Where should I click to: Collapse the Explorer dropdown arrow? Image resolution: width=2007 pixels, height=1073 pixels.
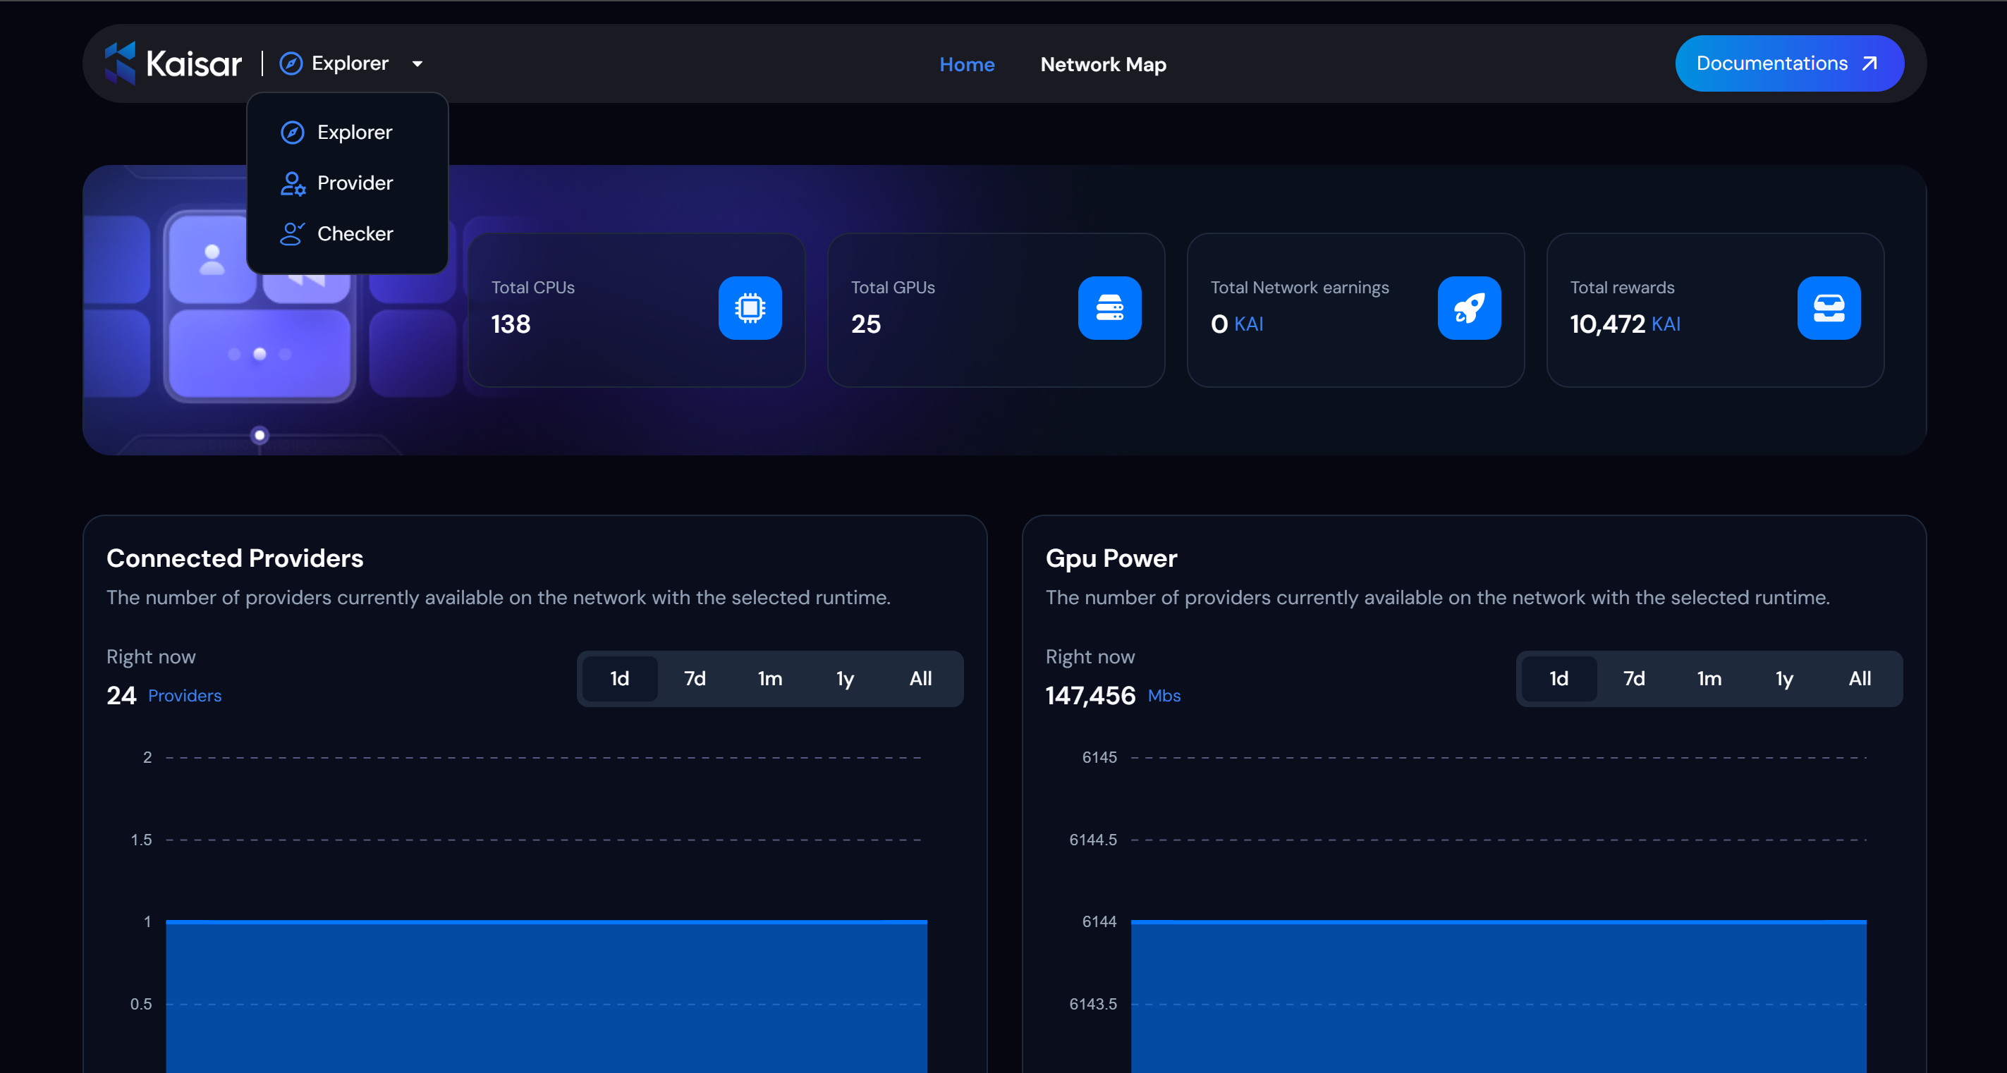pyautogui.click(x=417, y=64)
